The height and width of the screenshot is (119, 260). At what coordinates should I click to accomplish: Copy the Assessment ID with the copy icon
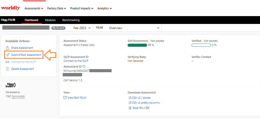tap(84, 67)
